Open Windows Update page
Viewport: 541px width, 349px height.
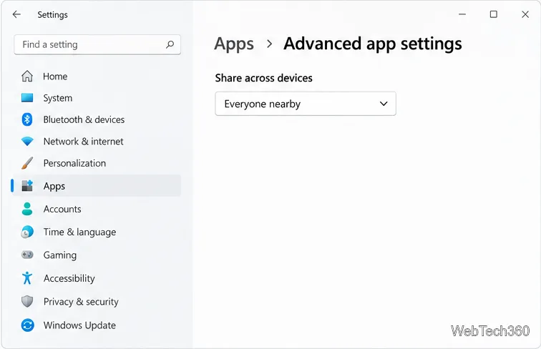pos(97,325)
